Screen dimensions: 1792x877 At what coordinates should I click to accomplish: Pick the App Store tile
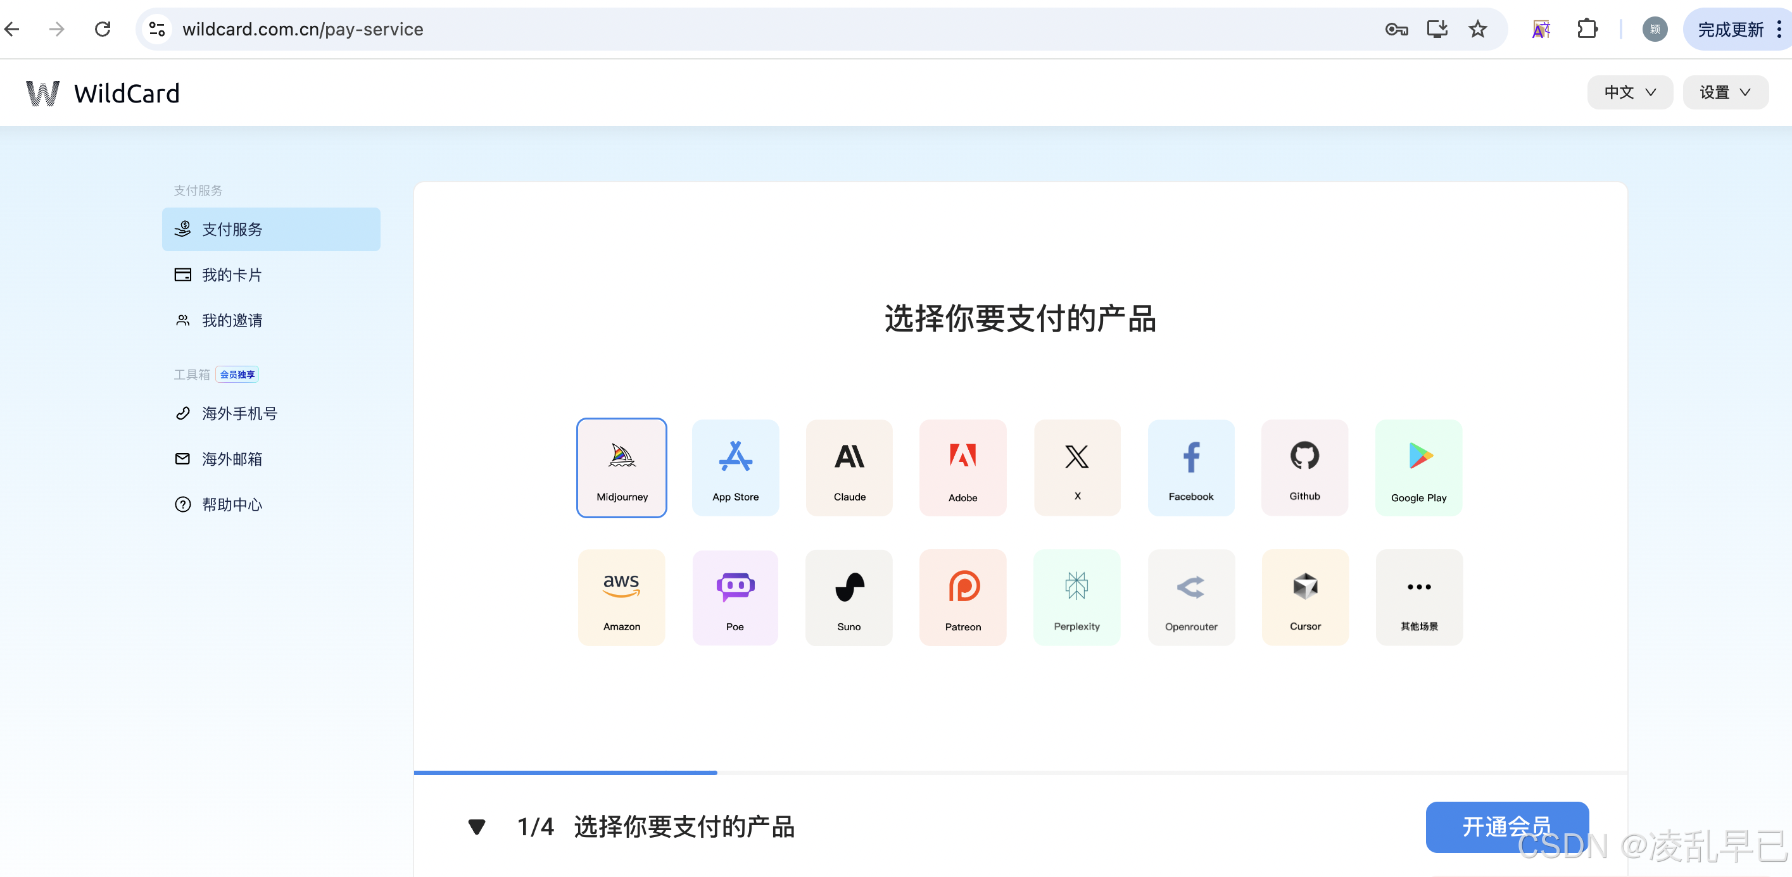coord(735,467)
